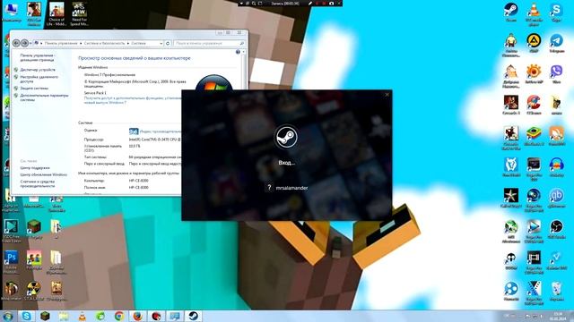574x322 pixels.
Task: Open VLC from the taskbar
Action: pyautogui.click(x=82, y=316)
